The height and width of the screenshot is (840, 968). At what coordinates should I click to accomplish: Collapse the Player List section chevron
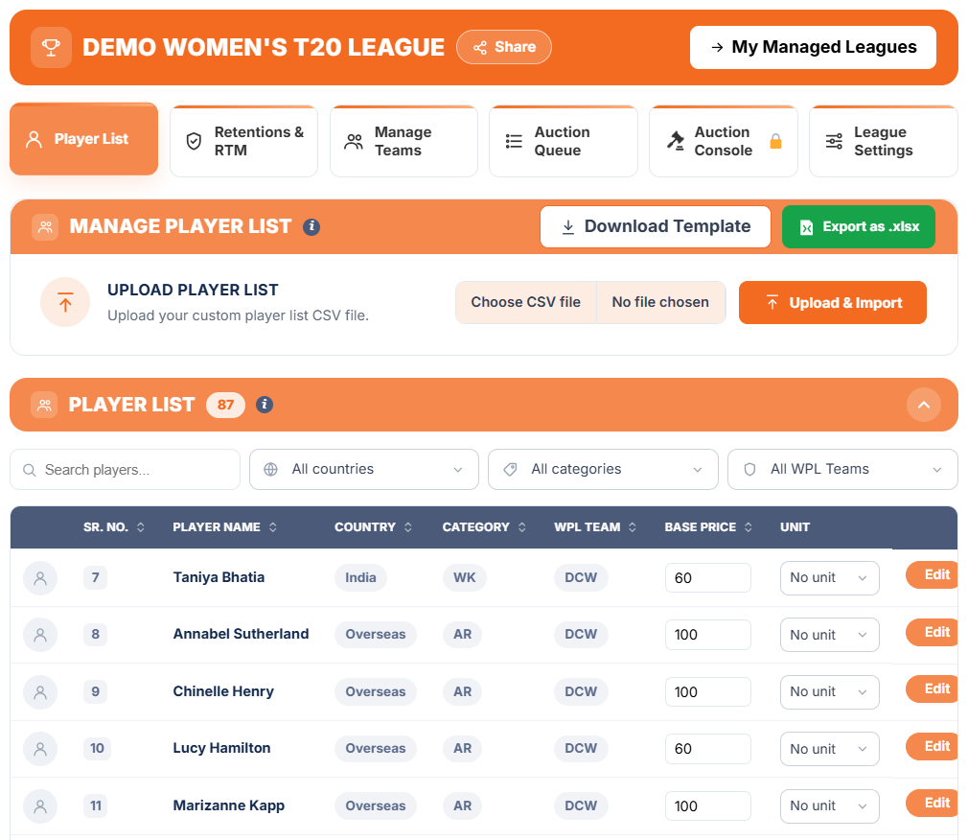(x=924, y=405)
